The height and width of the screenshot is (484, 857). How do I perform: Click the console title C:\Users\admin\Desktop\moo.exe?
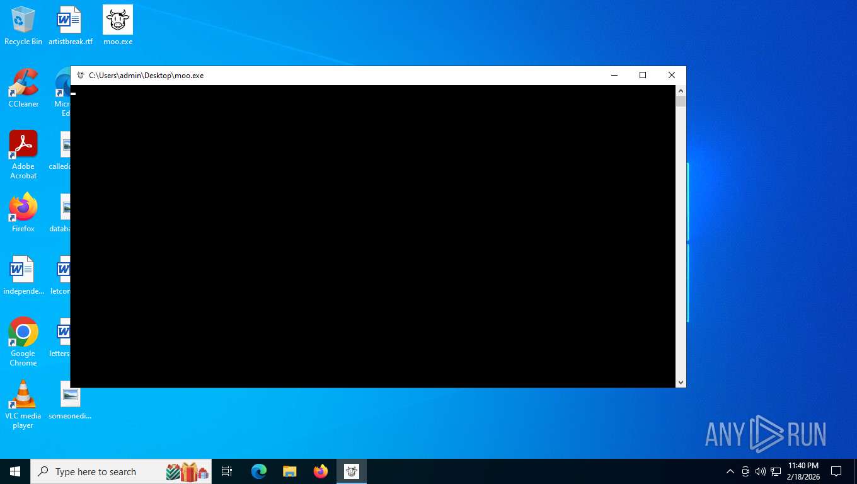click(x=146, y=76)
